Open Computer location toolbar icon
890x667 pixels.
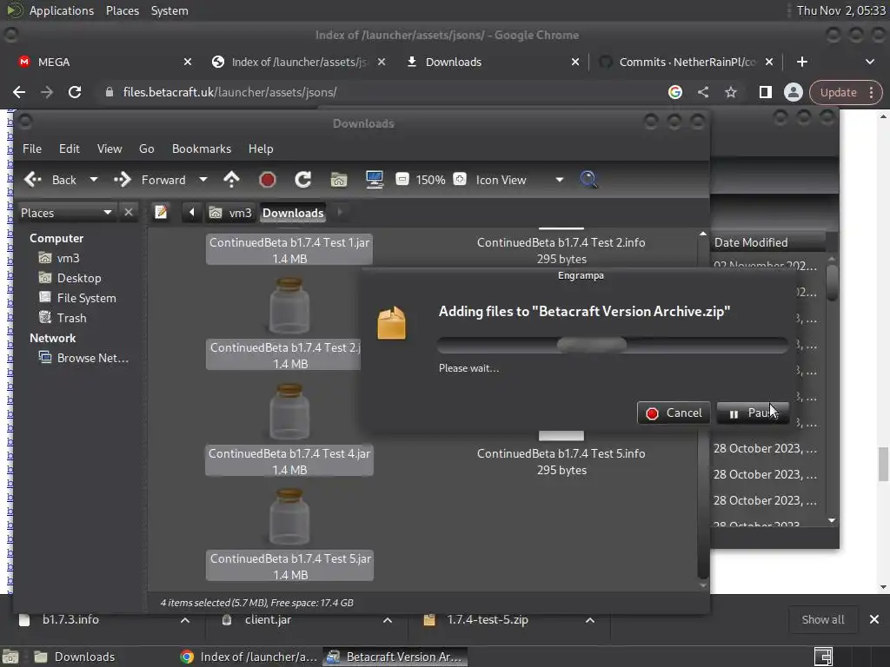click(375, 180)
